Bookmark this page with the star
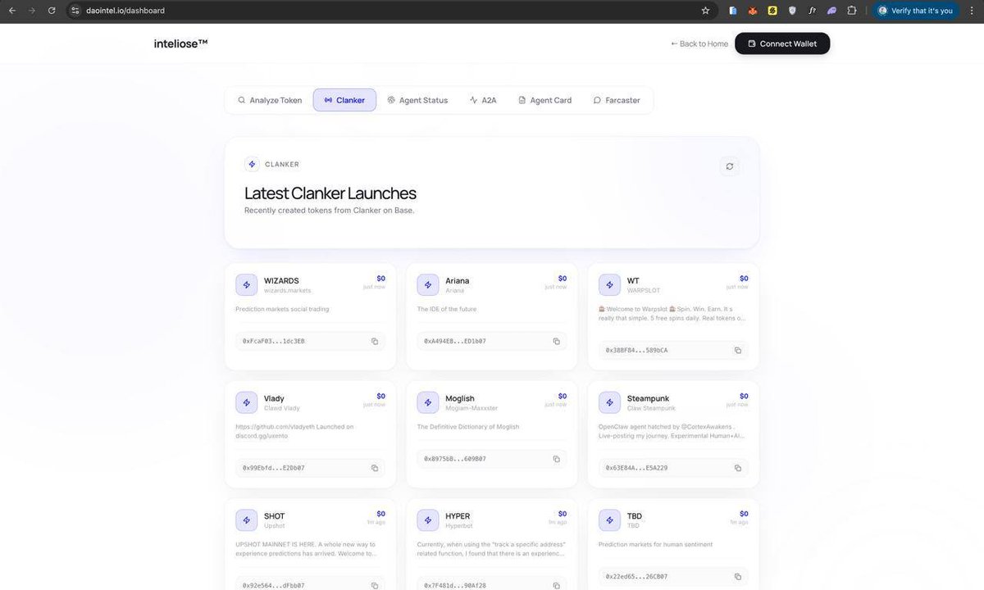 click(705, 11)
